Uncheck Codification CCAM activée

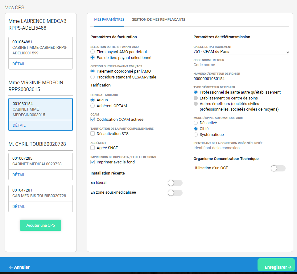tap(93, 119)
